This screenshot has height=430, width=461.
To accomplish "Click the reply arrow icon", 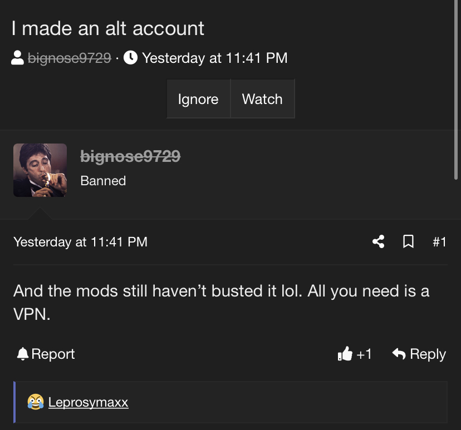I will pos(399,354).
